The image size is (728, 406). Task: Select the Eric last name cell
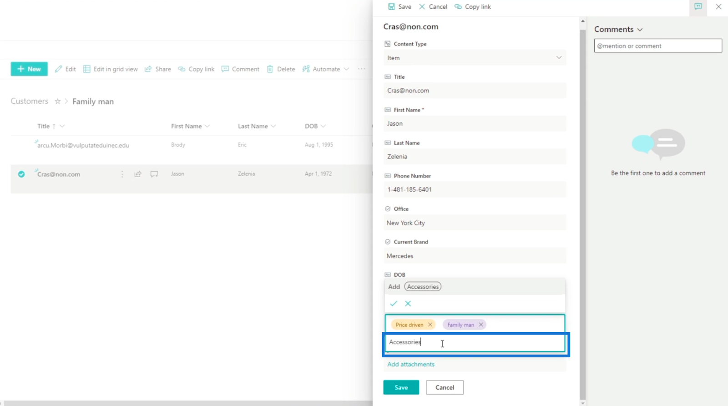(x=242, y=145)
